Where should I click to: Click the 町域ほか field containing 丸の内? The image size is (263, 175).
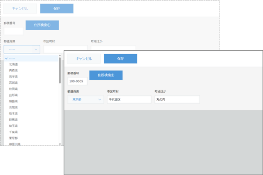(176, 100)
